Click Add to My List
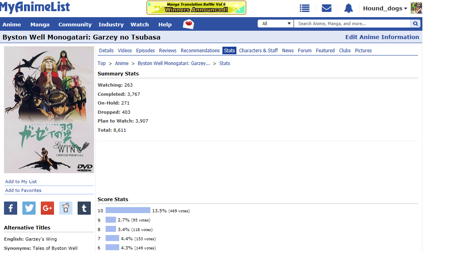This screenshot has width=474, height=253. 21,182
